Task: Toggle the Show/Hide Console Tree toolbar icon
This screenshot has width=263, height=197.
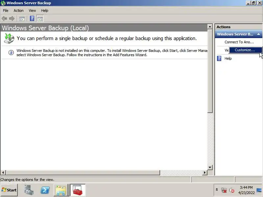Action: (x=22, y=19)
